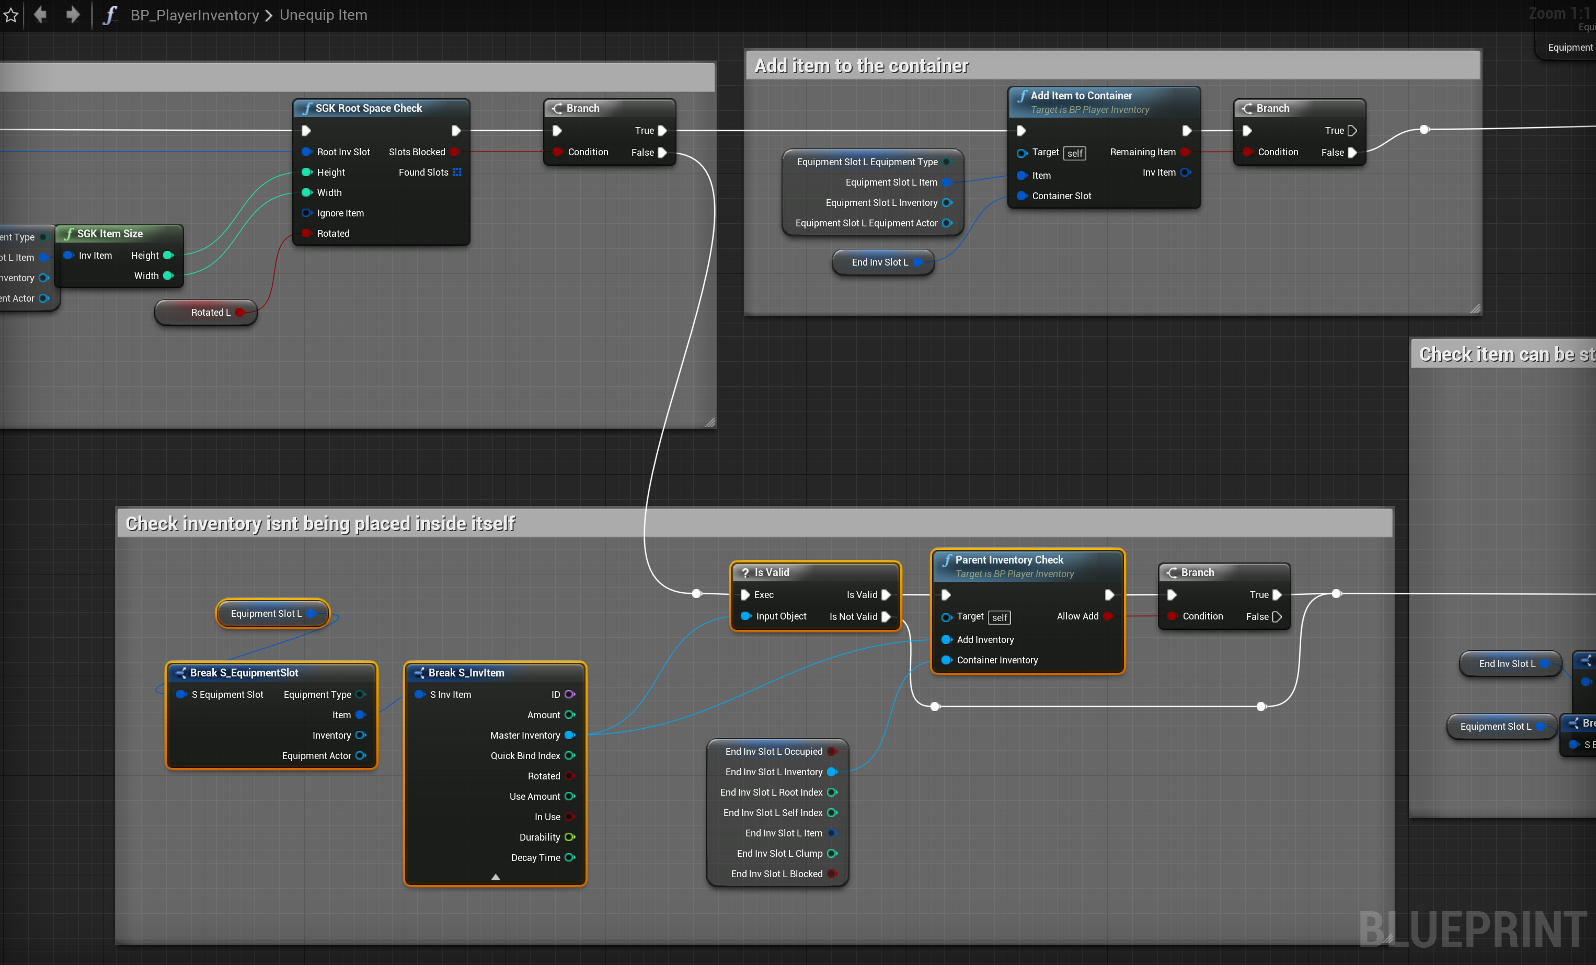The height and width of the screenshot is (965, 1596).
Task: Click the favorite star icon
Action: 11,14
